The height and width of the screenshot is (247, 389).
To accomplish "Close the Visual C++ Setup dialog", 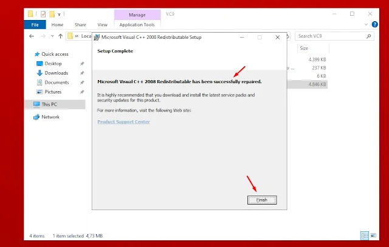I will tap(278, 37).
